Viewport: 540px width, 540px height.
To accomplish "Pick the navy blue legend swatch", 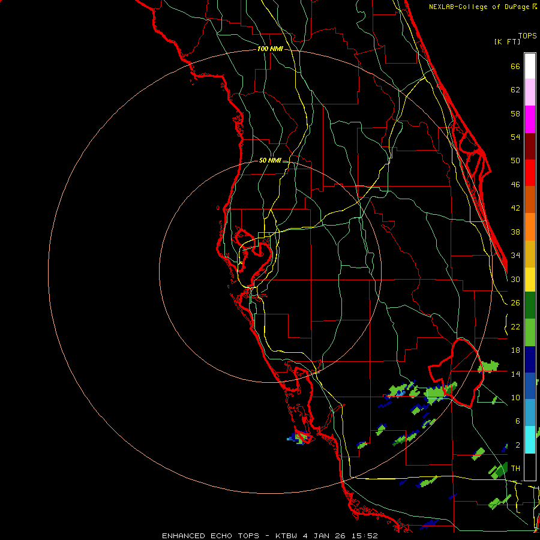I will (530, 359).
